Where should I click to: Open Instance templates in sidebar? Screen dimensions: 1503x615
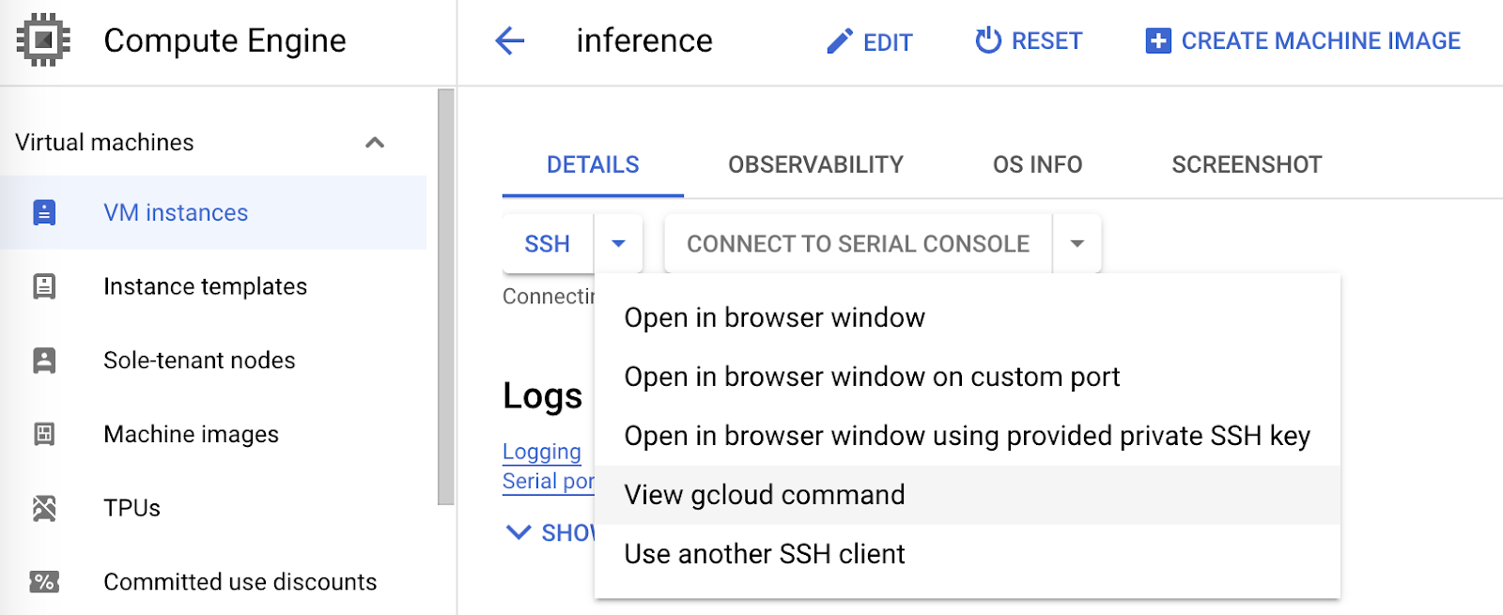coord(213,286)
